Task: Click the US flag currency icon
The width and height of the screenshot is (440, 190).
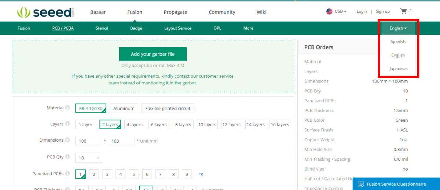Action: tap(329, 11)
